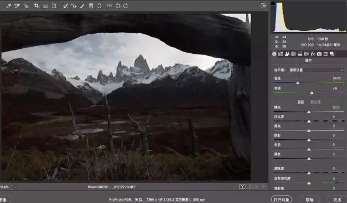Viewport: 347px width, 203px height.
Task: Click the tint slider handle
Action: point(312,93)
